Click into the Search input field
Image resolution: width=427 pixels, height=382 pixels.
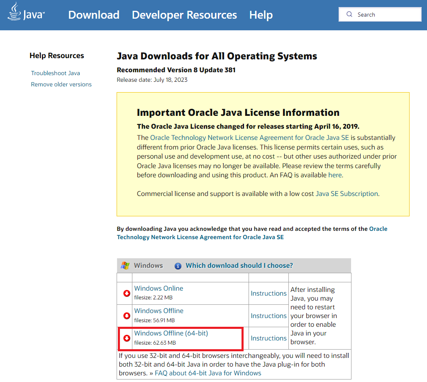[386, 15]
